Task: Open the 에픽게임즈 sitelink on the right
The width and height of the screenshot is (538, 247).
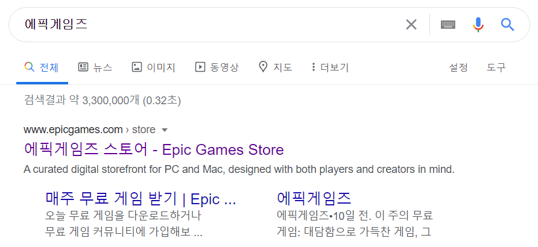Action: pos(314,198)
